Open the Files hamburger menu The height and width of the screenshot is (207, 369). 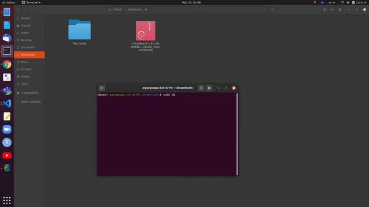coord(340,10)
